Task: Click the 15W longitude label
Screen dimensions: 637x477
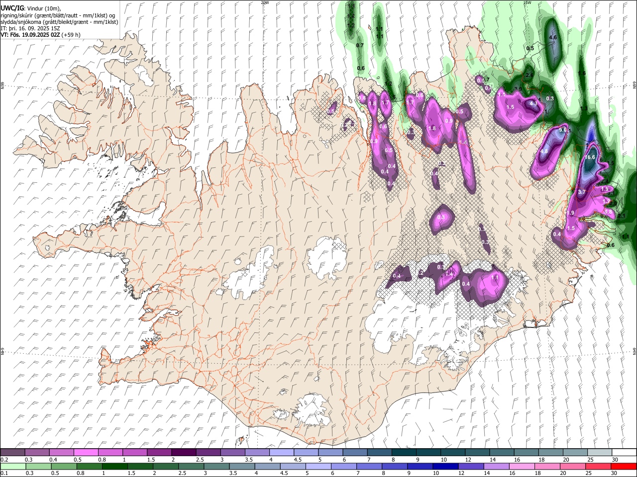Action: tap(527, 2)
